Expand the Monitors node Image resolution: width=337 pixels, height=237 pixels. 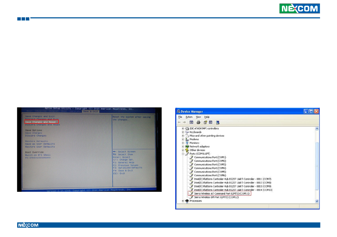click(183, 143)
